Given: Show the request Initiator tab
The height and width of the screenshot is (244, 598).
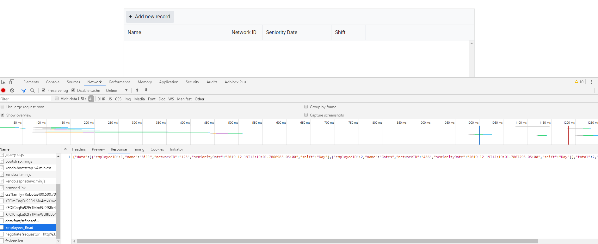Looking at the screenshot, I should [176, 149].
